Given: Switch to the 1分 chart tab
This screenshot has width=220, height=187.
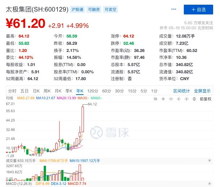Looking at the screenshot, I should pos(154,91).
